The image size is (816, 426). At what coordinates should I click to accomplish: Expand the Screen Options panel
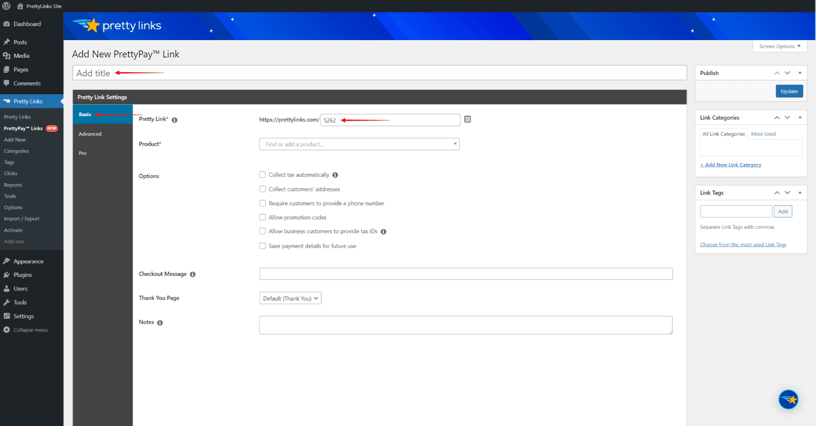(x=779, y=46)
